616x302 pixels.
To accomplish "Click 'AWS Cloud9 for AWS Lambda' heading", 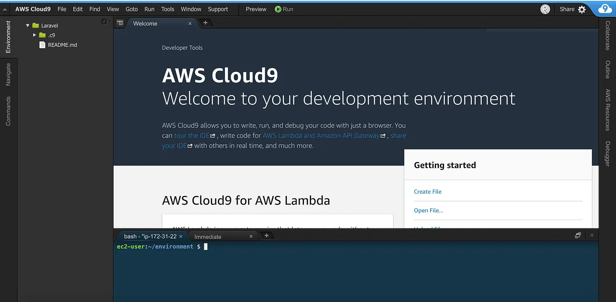I will [246, 200].
